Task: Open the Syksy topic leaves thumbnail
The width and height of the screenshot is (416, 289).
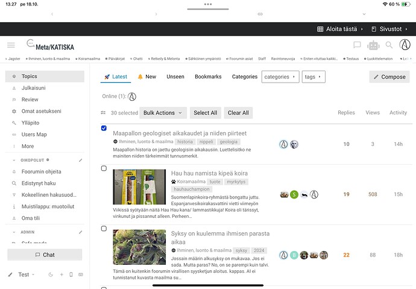Action: 139,247
